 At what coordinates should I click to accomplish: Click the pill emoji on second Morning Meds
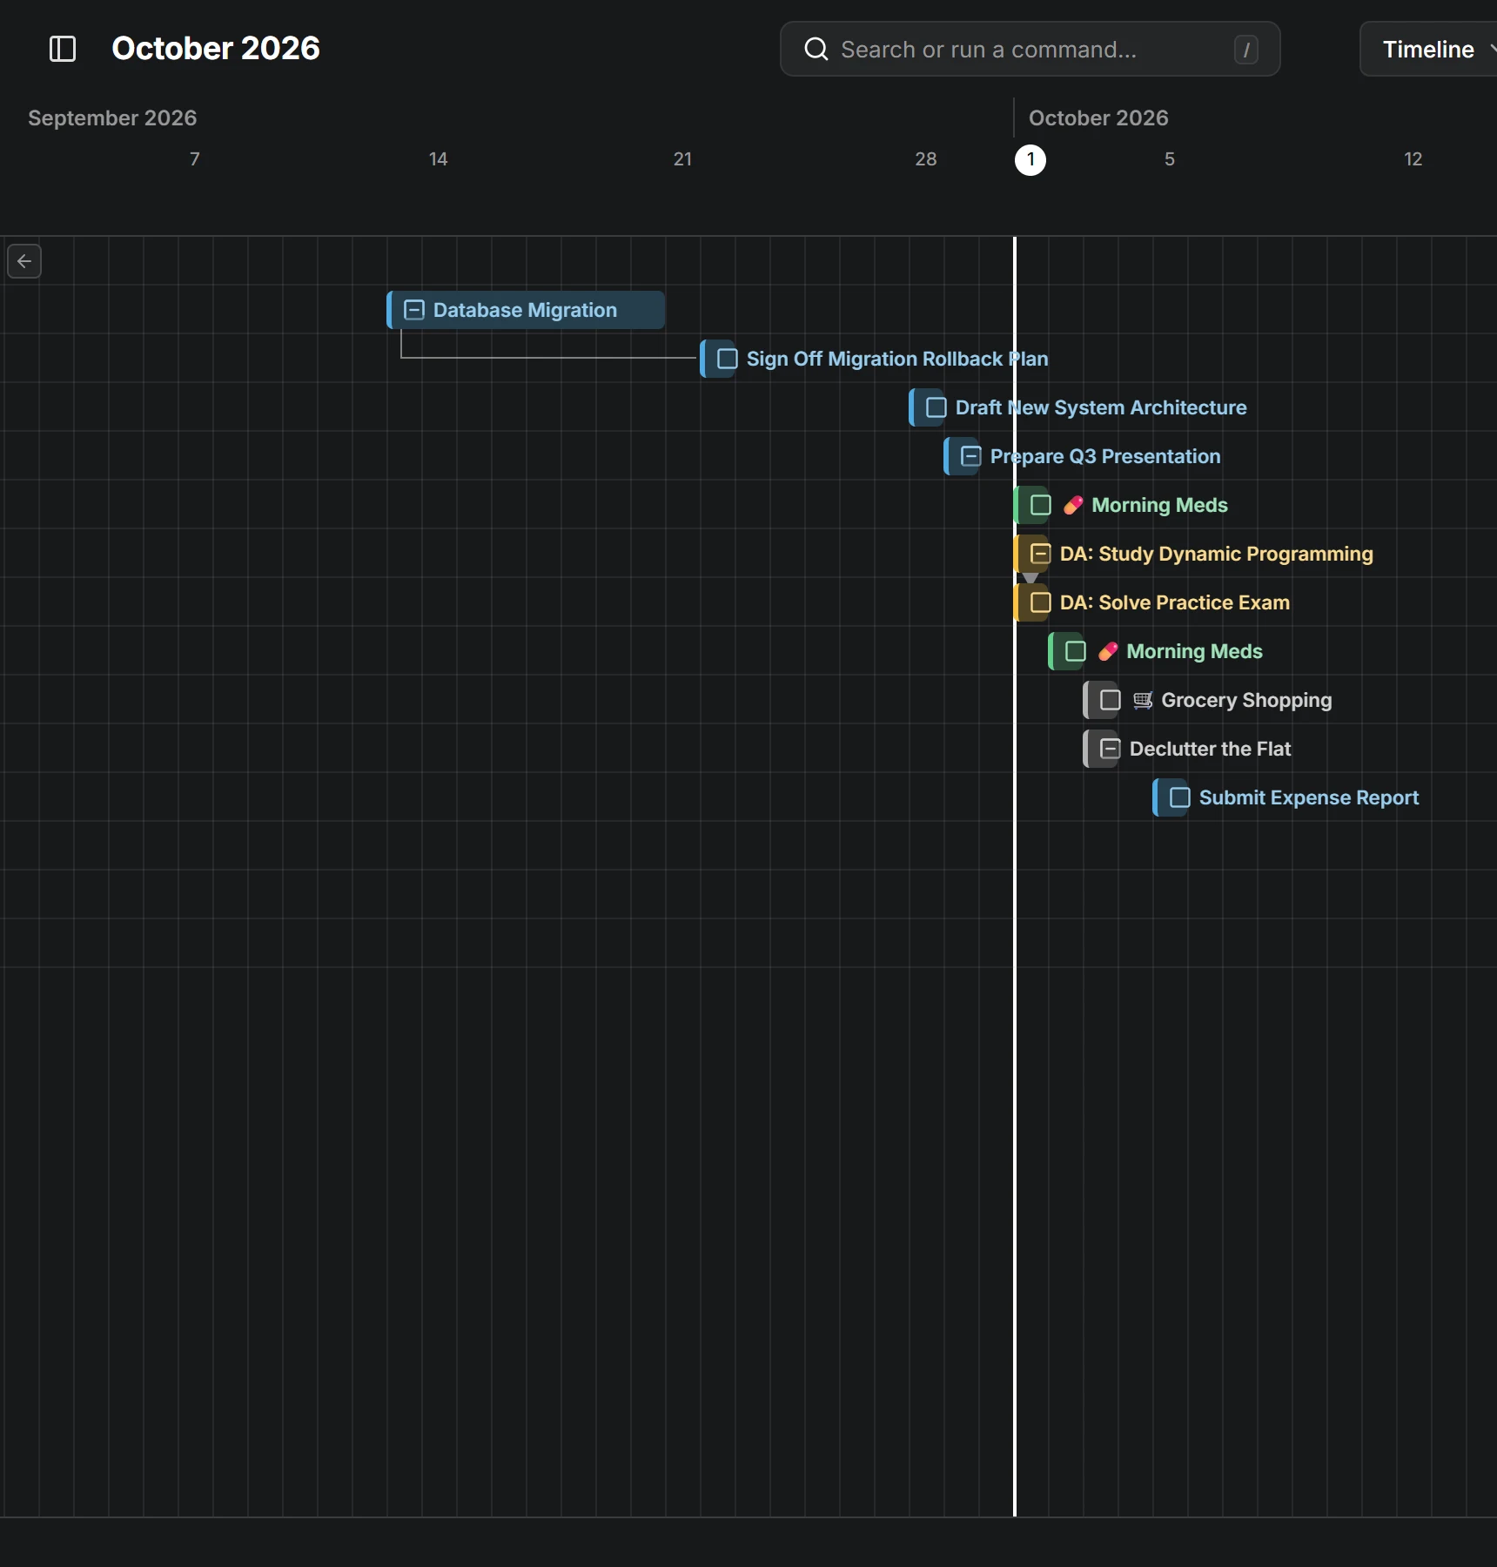(1108, 651)
